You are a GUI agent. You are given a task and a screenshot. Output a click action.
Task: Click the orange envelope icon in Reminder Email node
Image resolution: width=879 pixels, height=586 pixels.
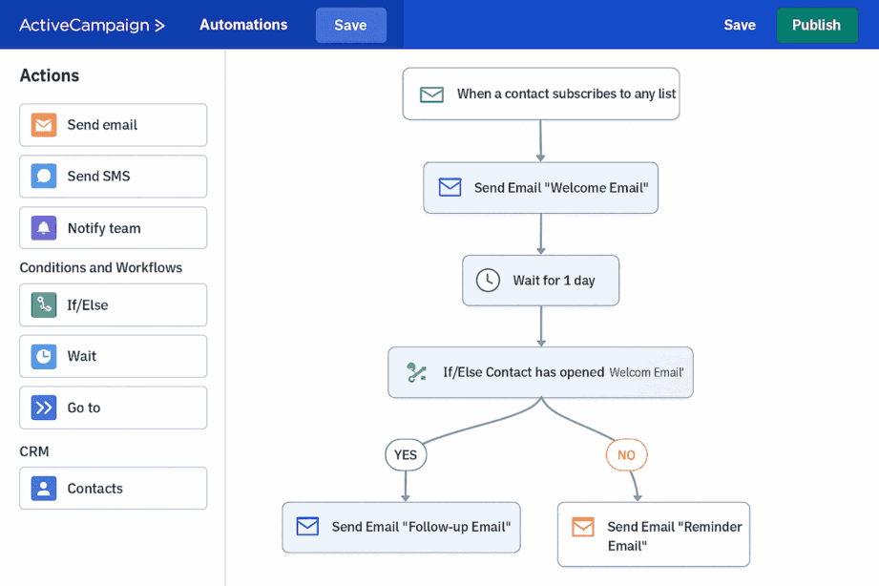tap(583, 527)
